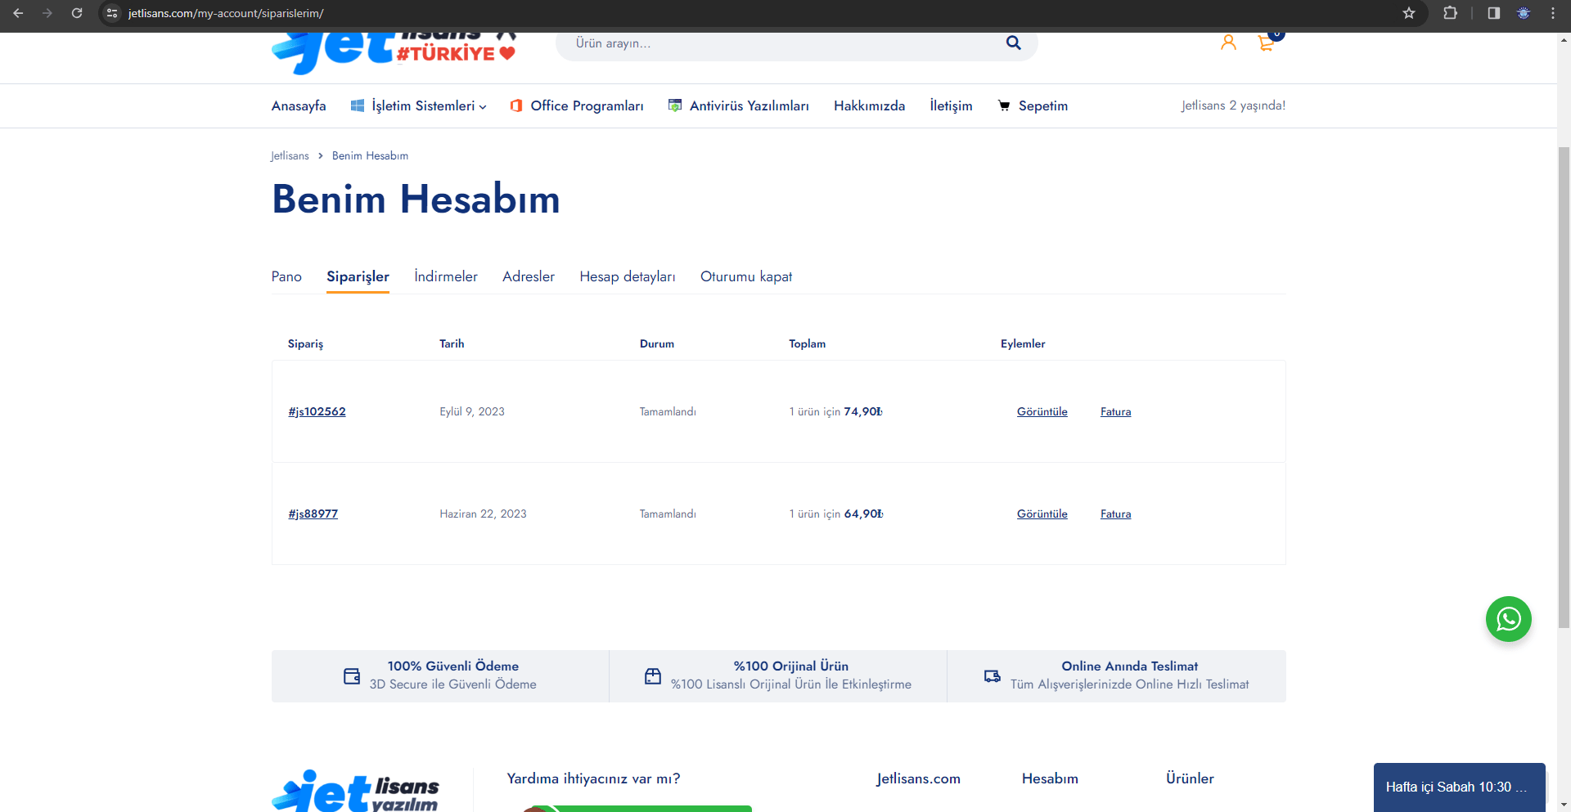Open browser profile avatar icon

pos(1524,13)
